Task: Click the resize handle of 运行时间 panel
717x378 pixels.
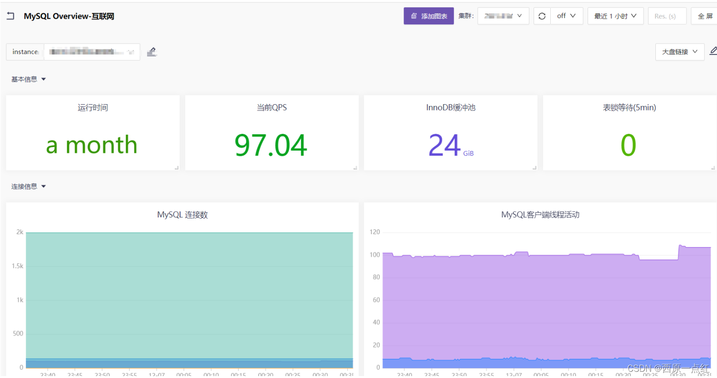Action: click(176, 167)
